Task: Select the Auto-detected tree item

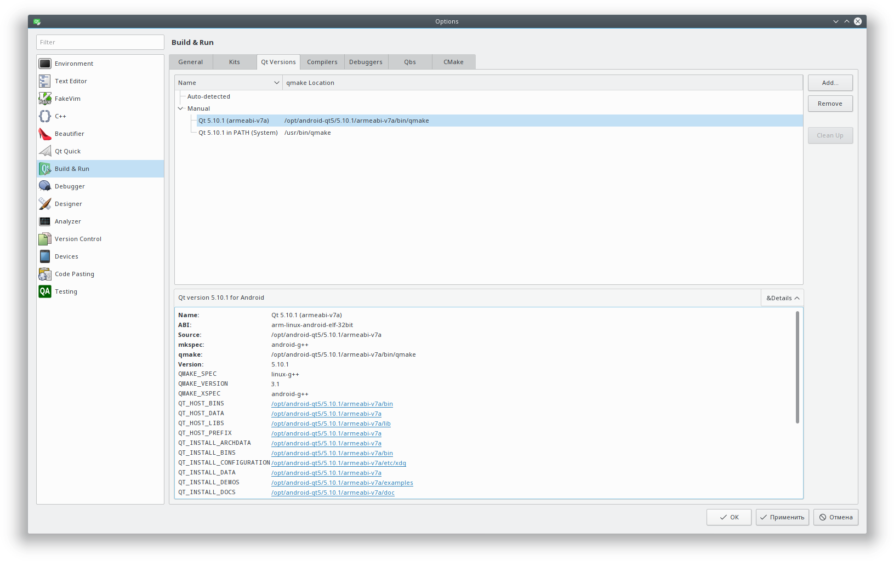Action: tap(209, 96)
